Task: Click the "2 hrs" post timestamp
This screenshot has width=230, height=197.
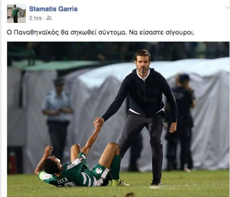Action: coord(35,18)
